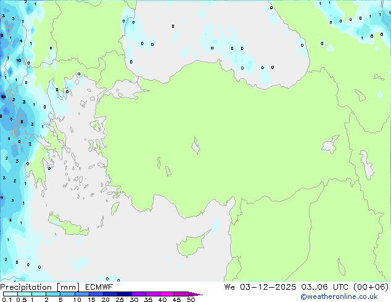Click the 40–45 mm magenta legend swatch
The height and width of the screenshot is (302, 391).
tap(167, 294)
